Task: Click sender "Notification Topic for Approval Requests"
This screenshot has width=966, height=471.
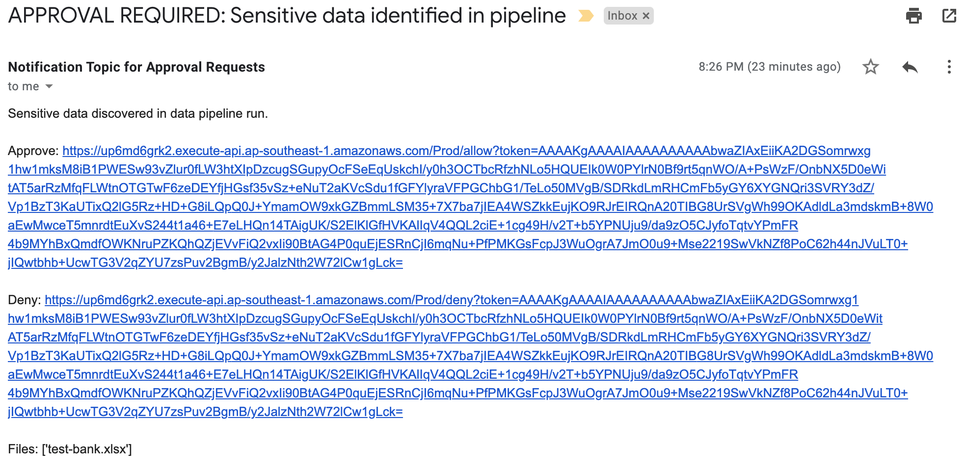Action: pyautogui.click(x=136, y=67)
